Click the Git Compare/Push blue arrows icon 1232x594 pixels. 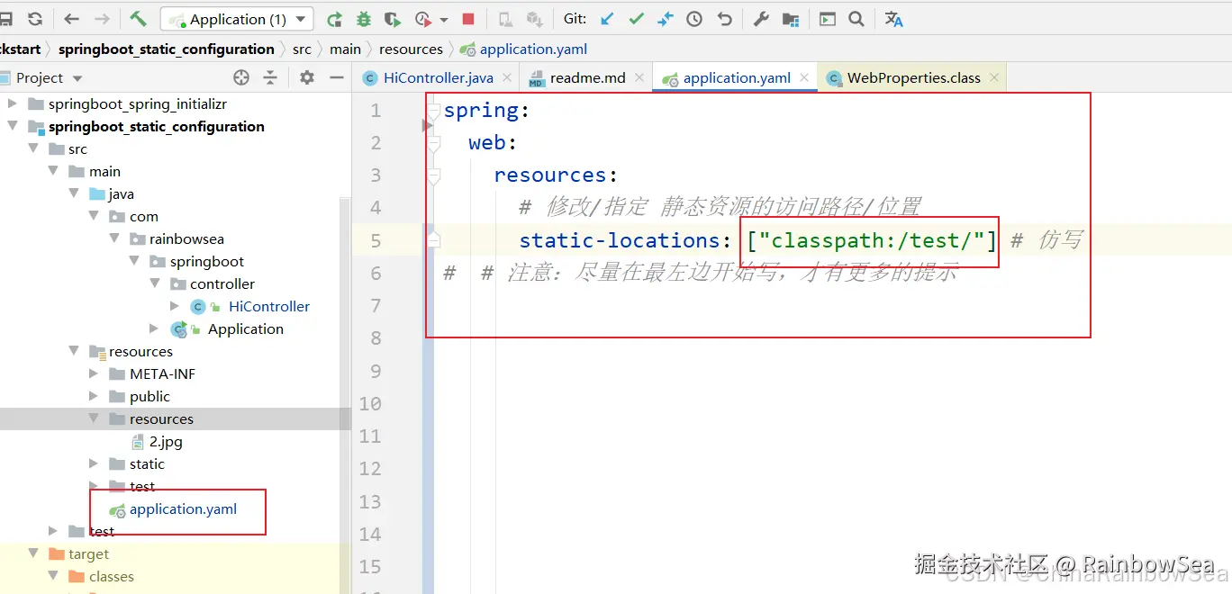pyautogui.click(x=666, y=19)
